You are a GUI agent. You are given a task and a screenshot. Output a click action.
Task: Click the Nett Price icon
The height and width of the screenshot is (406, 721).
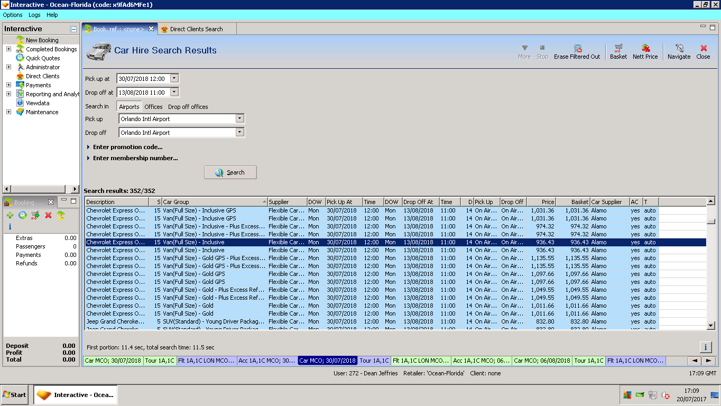click(645, 49)
